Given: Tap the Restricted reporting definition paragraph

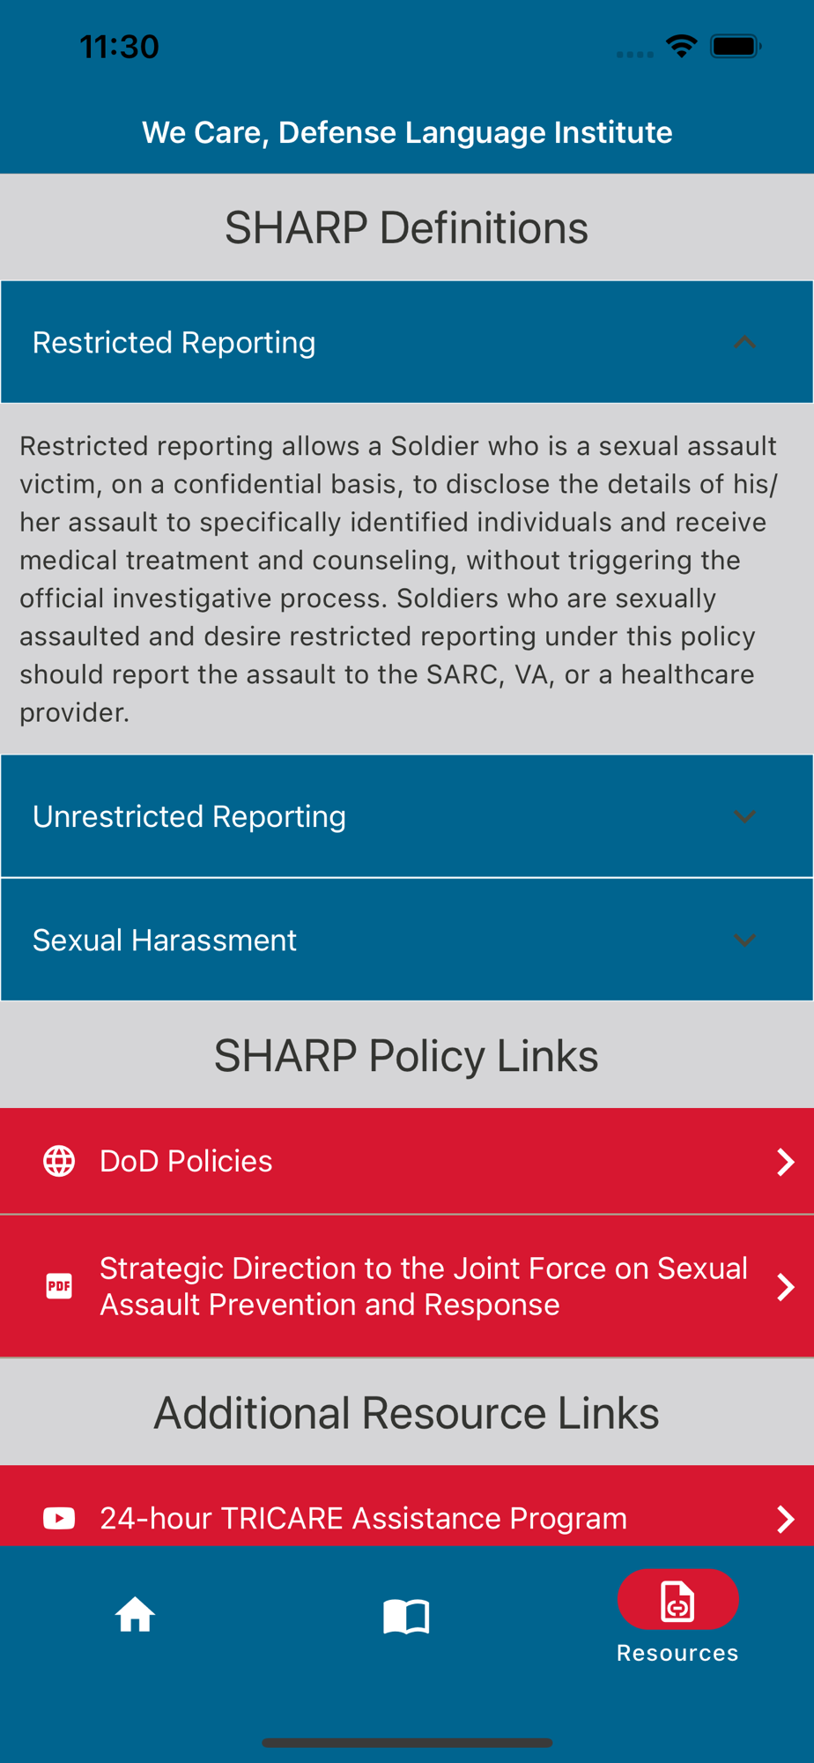Looking at the screenshot, I should coord(400,579).
